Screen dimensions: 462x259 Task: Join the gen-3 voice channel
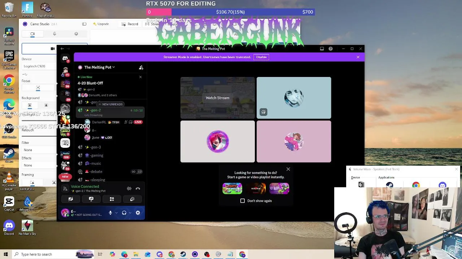tap(110, 147)
